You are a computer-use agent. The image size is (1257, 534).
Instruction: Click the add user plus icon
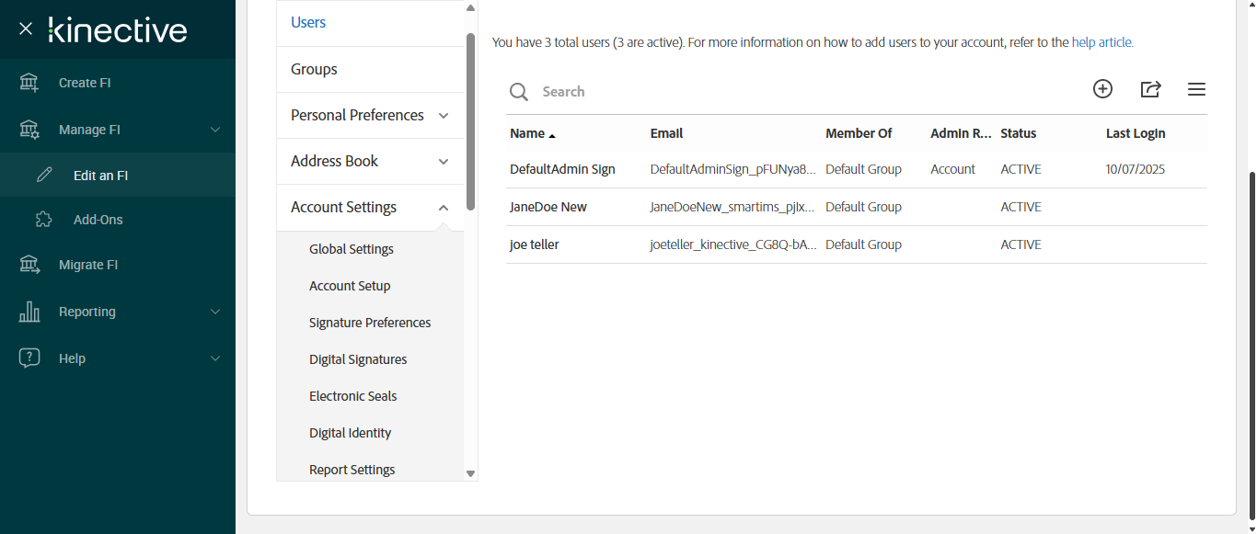tap(1102, 89)
